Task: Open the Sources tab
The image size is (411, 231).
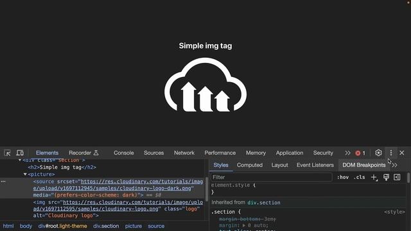Action: coord(153,153)
